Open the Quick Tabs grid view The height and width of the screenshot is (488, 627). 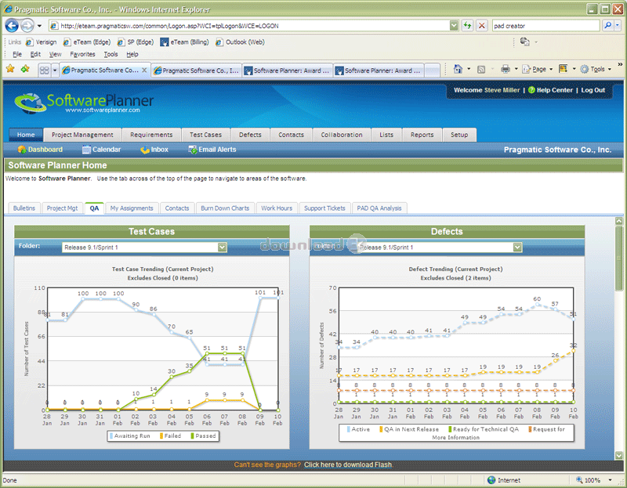click(x=45, y=70)
